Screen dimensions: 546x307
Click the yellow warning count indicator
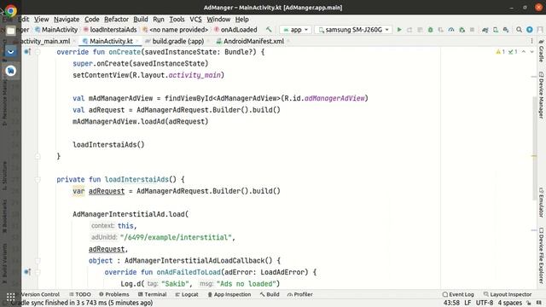pos(501,51)
